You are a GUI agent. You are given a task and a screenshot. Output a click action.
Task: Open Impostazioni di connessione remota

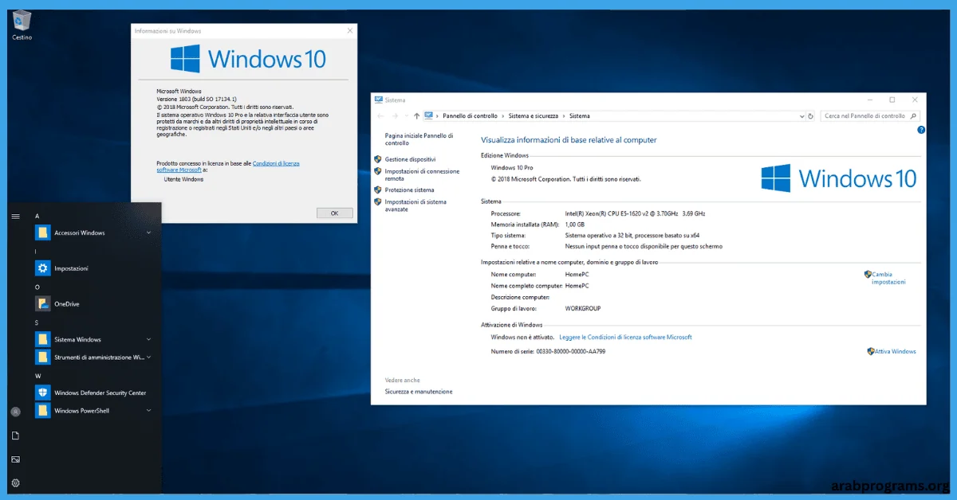coord(422,174)
